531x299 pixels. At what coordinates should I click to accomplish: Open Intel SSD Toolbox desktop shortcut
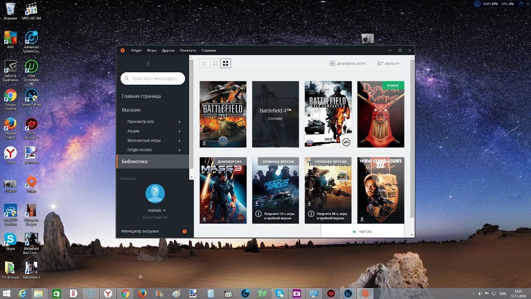pos(10,215)
